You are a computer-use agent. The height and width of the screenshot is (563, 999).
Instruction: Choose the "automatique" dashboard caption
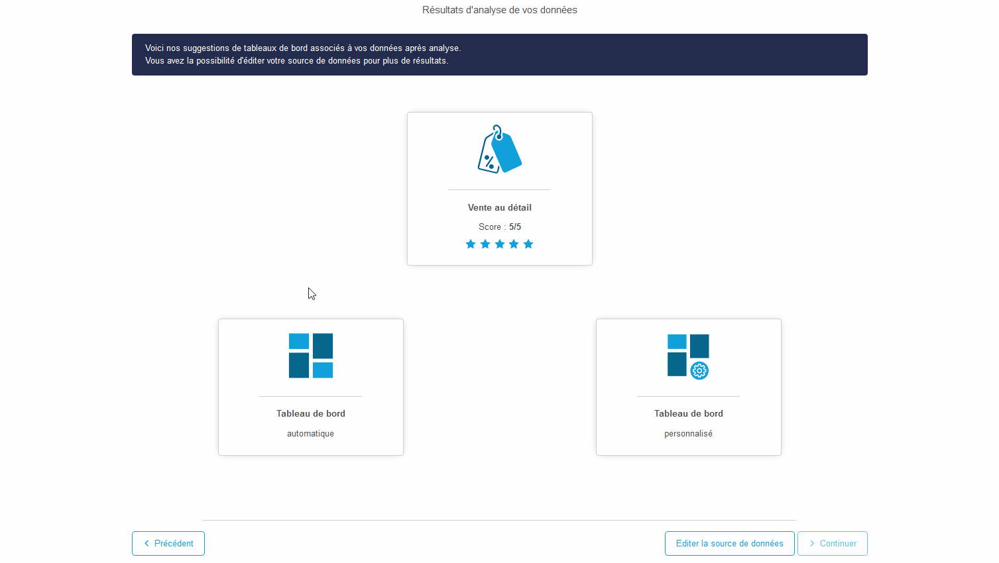click(310, 434)
